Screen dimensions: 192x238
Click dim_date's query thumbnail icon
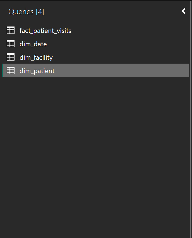coord(10,44)
